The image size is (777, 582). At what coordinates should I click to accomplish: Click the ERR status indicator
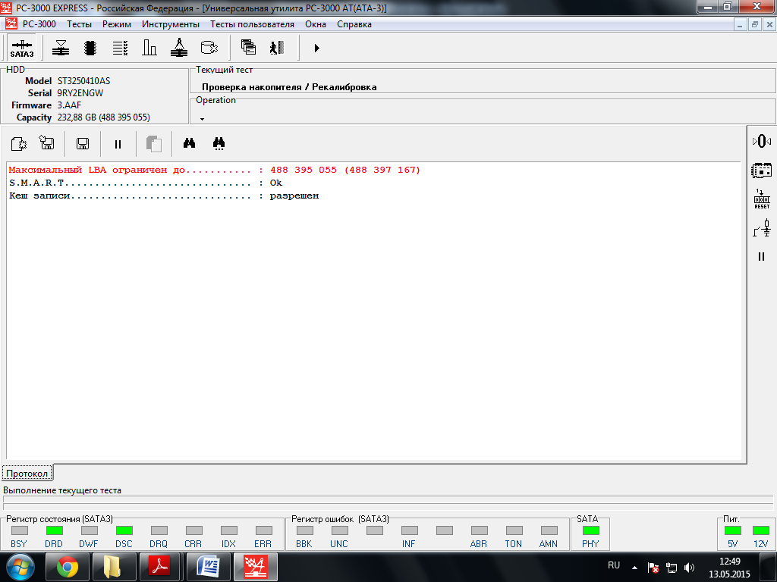point(263,530)
